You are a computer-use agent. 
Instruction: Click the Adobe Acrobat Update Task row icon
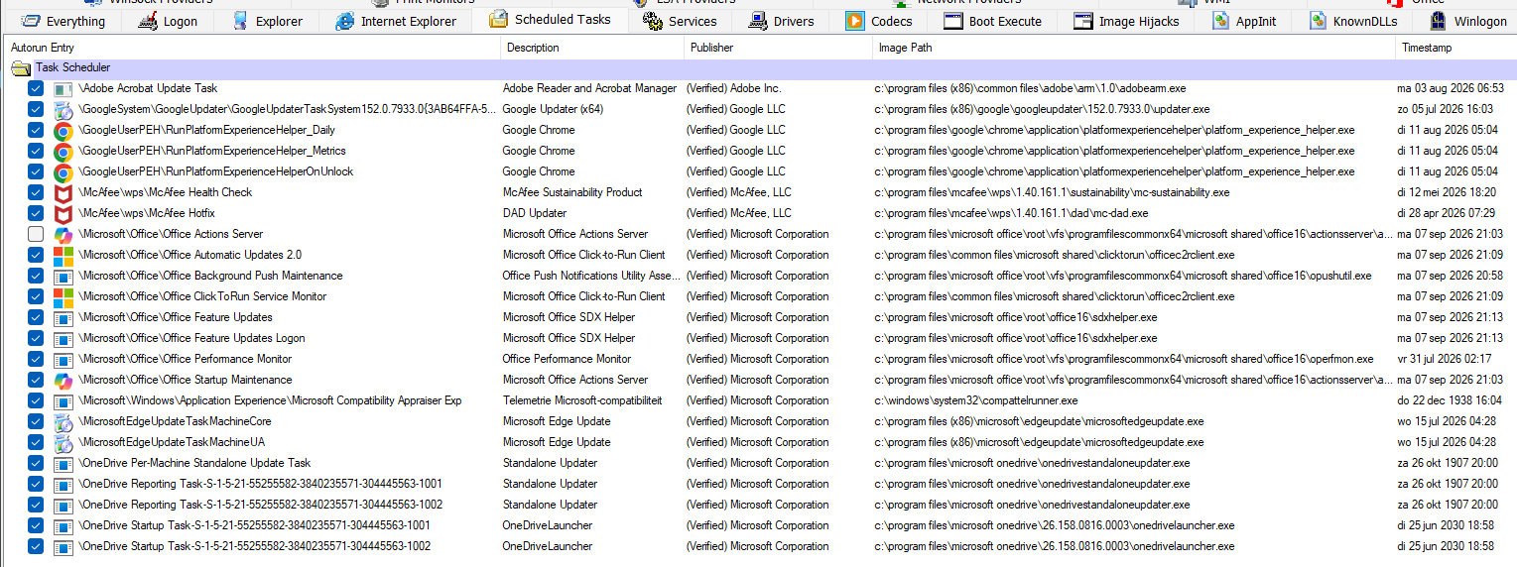click(x=63, y=89)
